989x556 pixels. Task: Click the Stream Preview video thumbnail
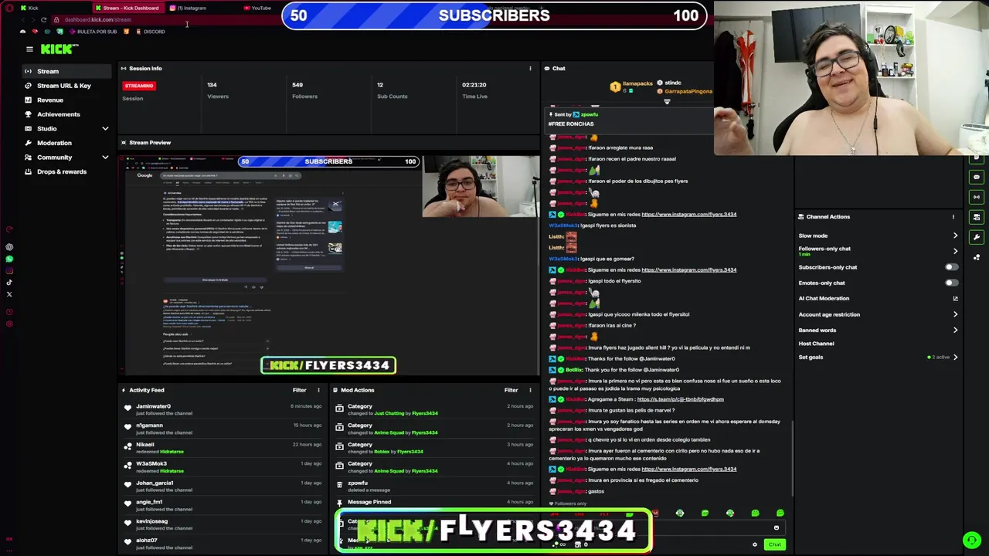pyautogui.click(x=329, y=265)
